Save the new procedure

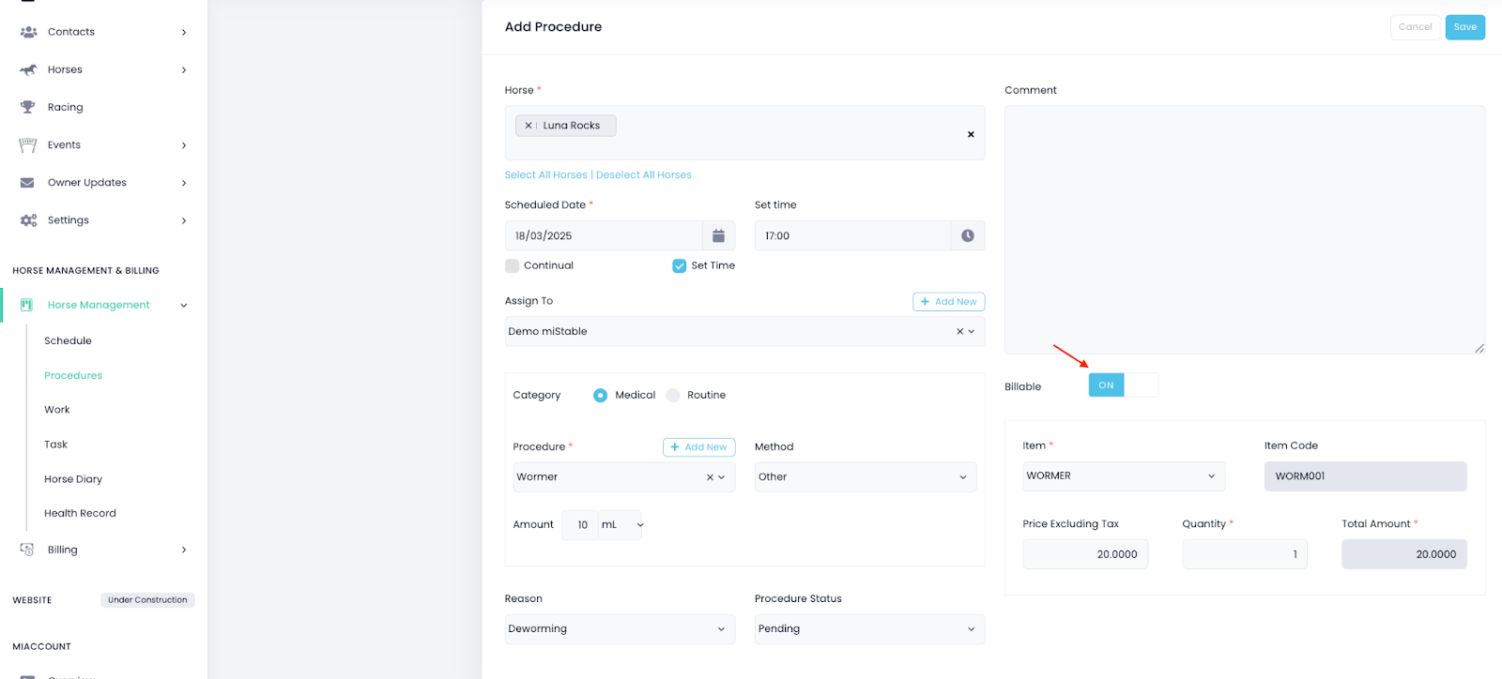[x=1464, y=27]
